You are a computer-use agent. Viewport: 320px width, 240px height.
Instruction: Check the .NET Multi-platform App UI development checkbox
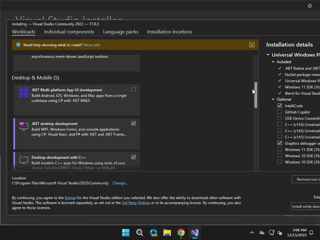[133, 90]
